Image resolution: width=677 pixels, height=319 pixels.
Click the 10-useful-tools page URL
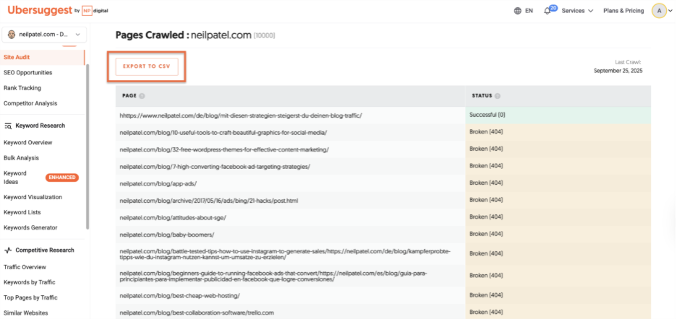coord(223,133)
